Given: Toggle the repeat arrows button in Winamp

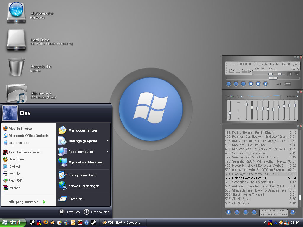Looking at the screenshot, I should [x=288, y=84].
